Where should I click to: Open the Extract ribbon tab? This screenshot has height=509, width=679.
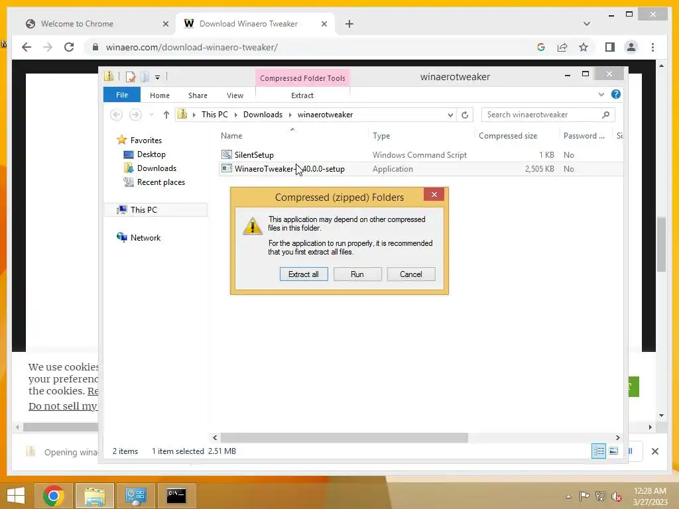[x=302, y=95]
